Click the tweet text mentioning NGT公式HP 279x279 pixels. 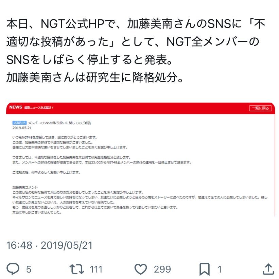(136, 41)
